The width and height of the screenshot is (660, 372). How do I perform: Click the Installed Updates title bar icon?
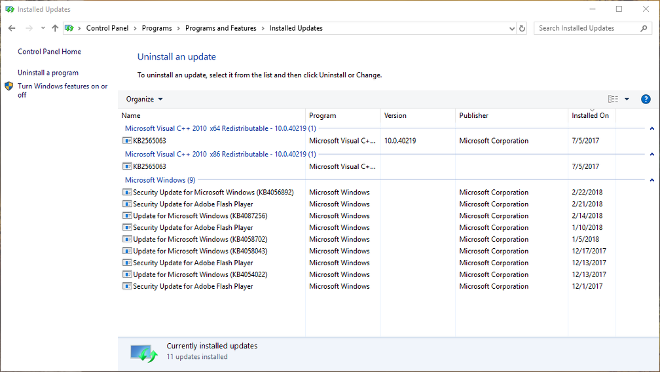pos(10,9)
